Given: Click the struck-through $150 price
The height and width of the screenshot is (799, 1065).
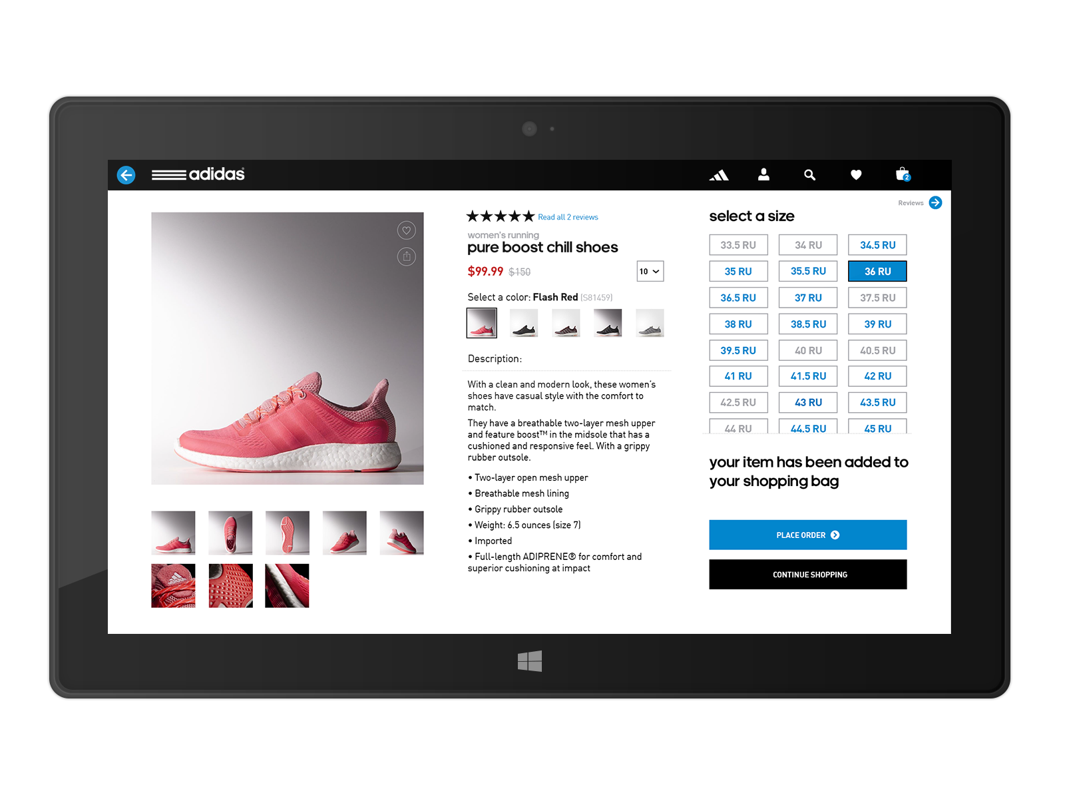Looking at the screenshot, I should click(x=519, y=272).
